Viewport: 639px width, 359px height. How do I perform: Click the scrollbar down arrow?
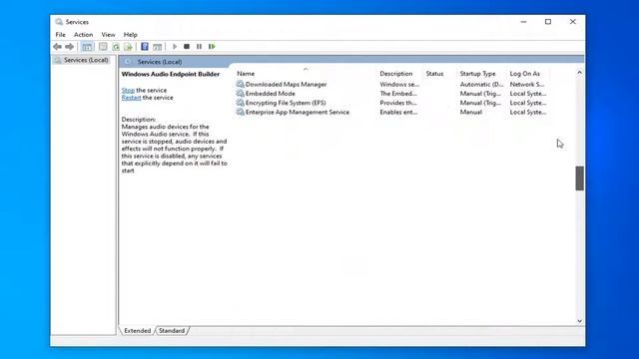point(579,321)
